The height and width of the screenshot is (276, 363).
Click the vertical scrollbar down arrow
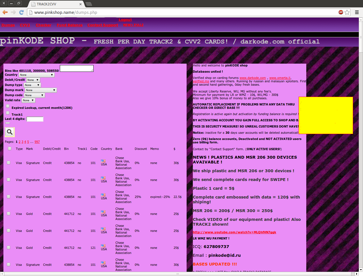[x=361, y=270]
